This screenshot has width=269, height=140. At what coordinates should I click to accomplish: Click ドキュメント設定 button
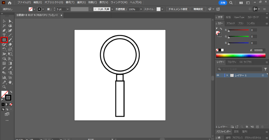click(x=178, y=9)
